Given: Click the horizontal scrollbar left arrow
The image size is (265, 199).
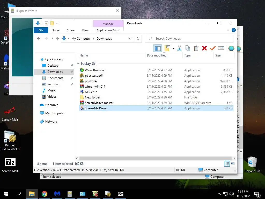Looking at the screenshot, I should point(77,158).
